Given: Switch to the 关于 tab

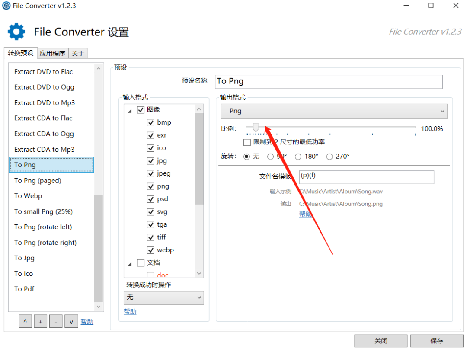Looking at the screenshot, I should [77, 53].
